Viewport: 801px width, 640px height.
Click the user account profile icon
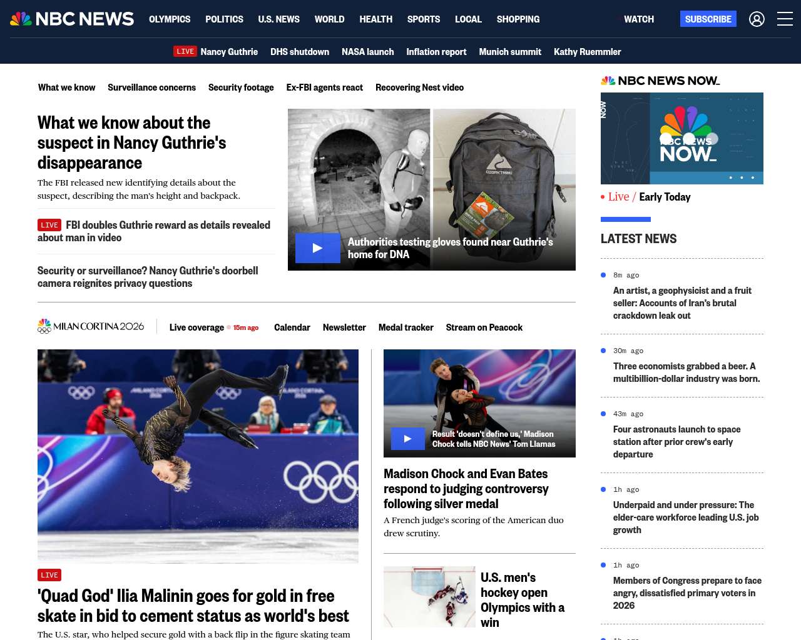757,19
